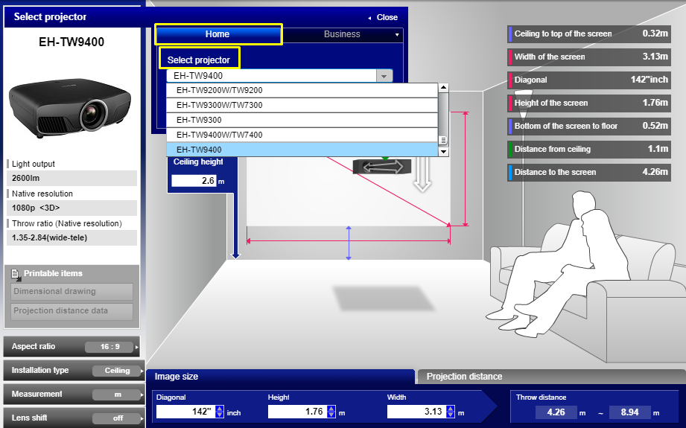Select the highlighted EH-TW9400 list entry
Image resolution: width=686 pixels, height=428 pixels.
(x=302, y=150)
